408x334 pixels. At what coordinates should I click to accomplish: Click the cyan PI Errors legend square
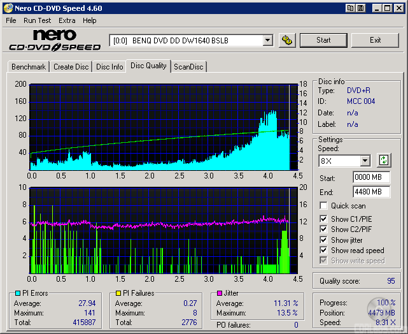tap(17, 293)
